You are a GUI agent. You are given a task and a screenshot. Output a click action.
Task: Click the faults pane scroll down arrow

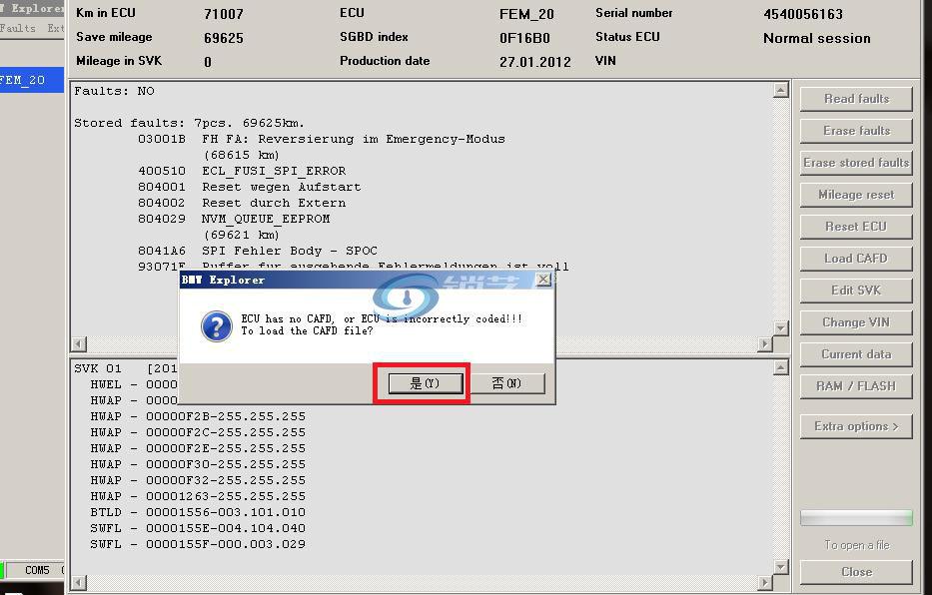coord(780,327)
